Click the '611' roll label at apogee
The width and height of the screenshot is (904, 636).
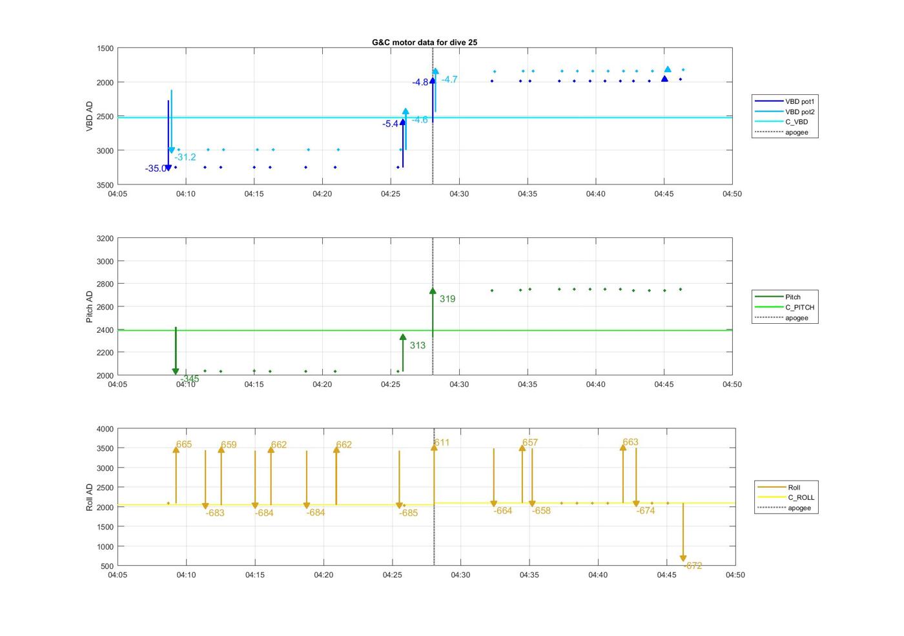(x=442, y=442)
